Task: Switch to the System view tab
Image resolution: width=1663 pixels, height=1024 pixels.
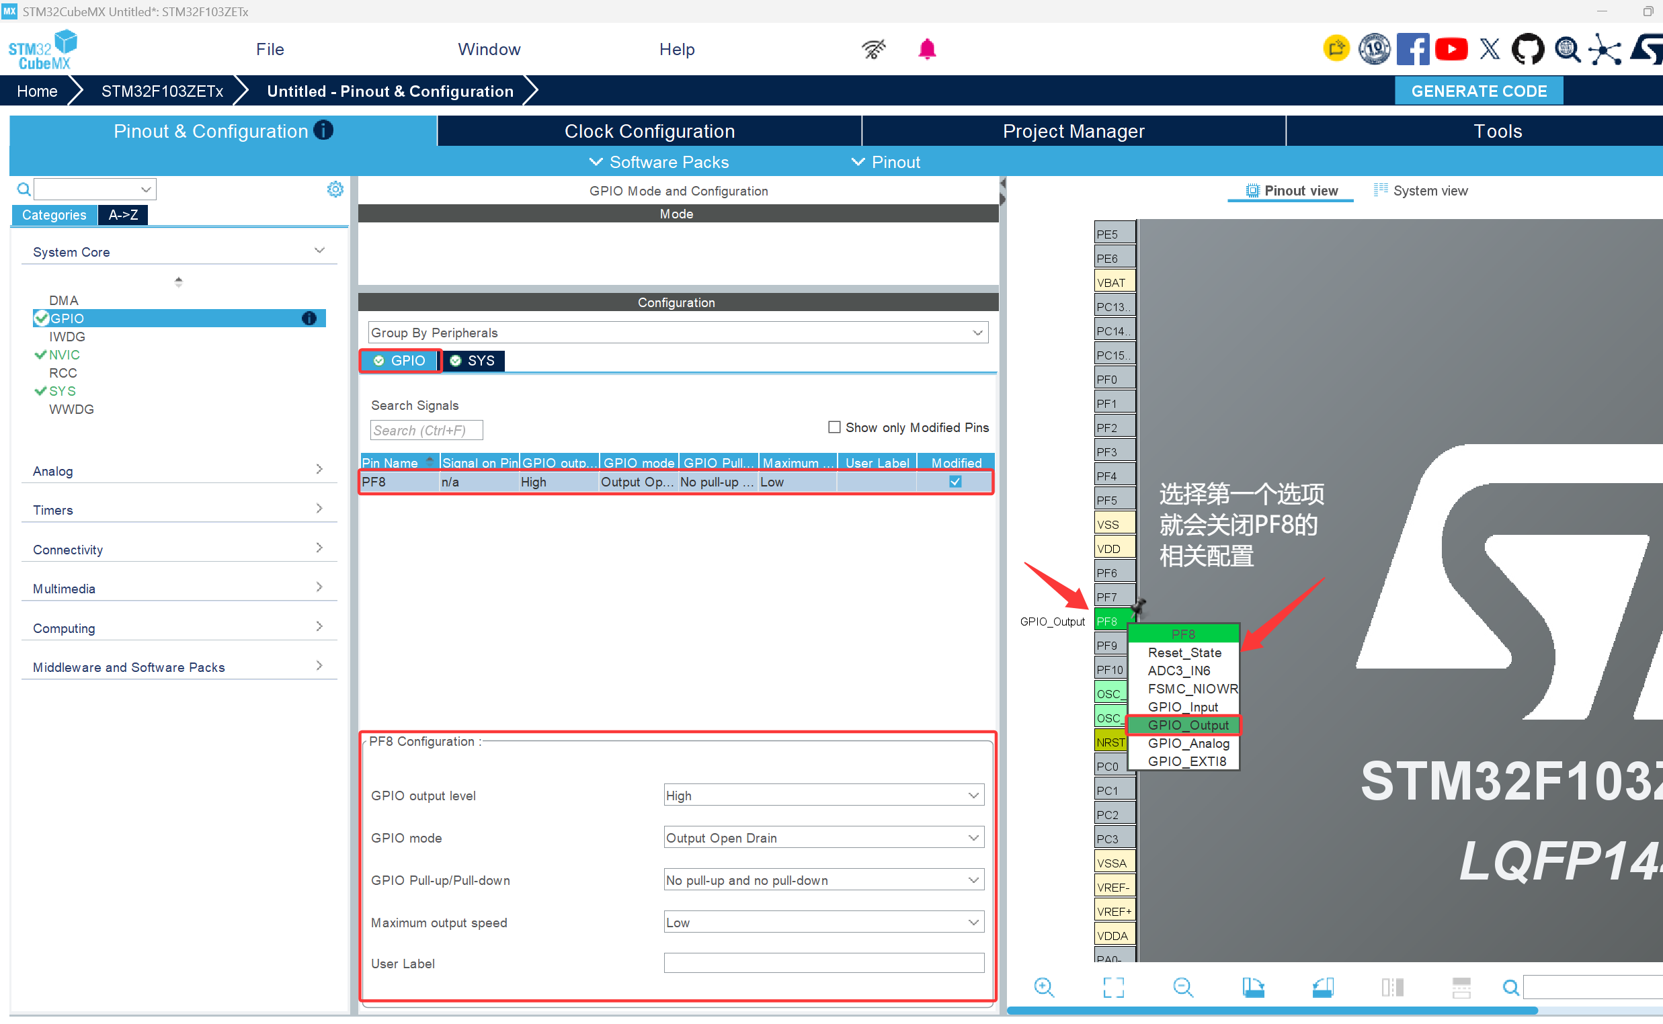Action: [1420, 191]
